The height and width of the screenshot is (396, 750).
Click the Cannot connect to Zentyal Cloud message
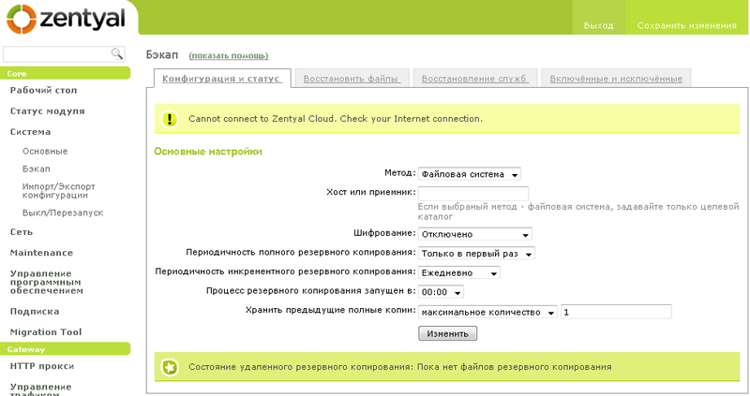point(336,119)
